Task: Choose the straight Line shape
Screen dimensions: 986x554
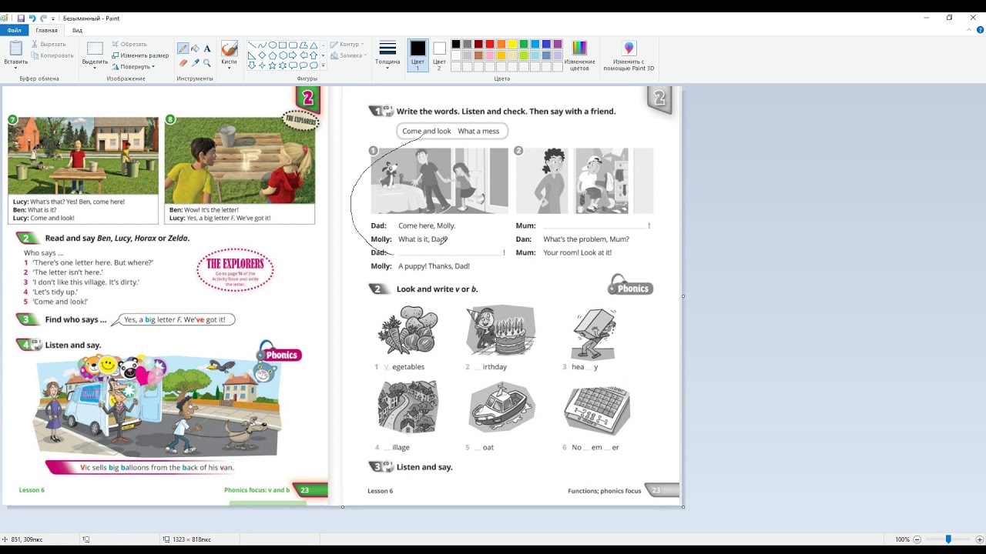Action: tap(252, 45)
